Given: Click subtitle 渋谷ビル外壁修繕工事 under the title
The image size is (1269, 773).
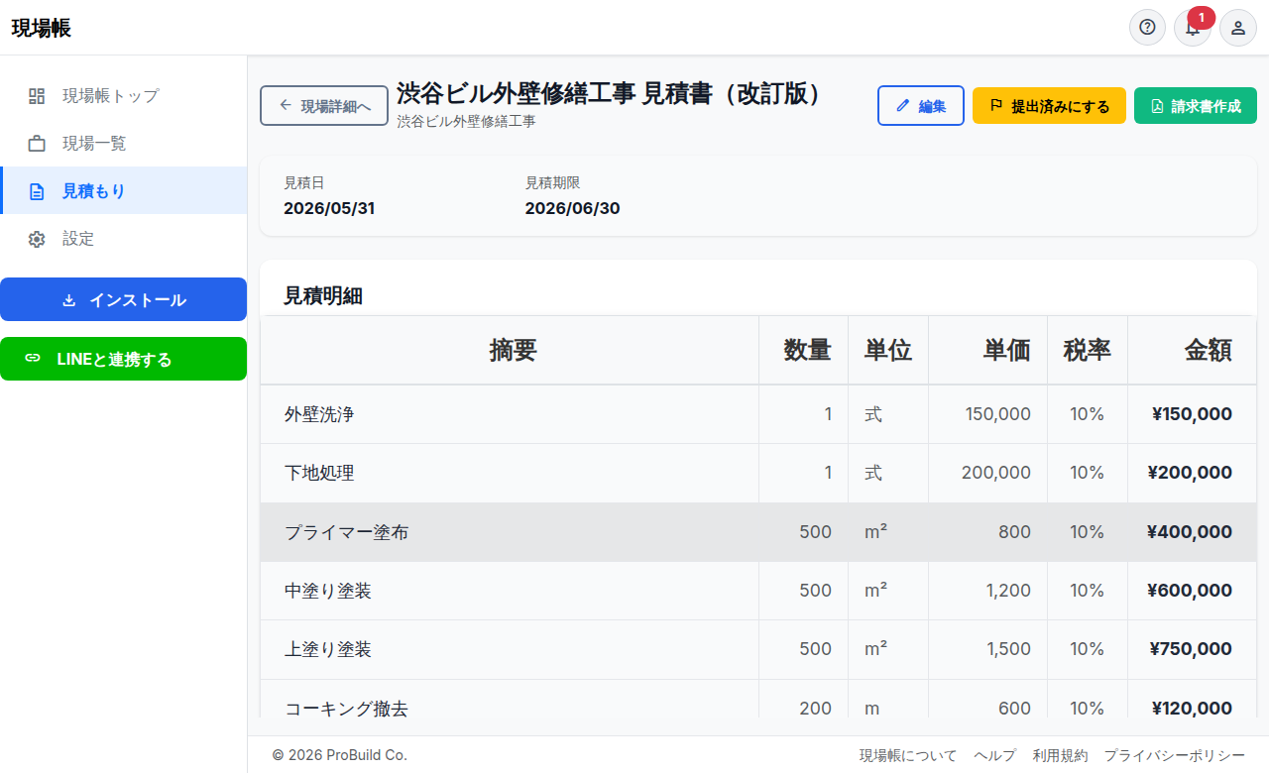Looking at the screenshot, I should [x=466, y=122].
